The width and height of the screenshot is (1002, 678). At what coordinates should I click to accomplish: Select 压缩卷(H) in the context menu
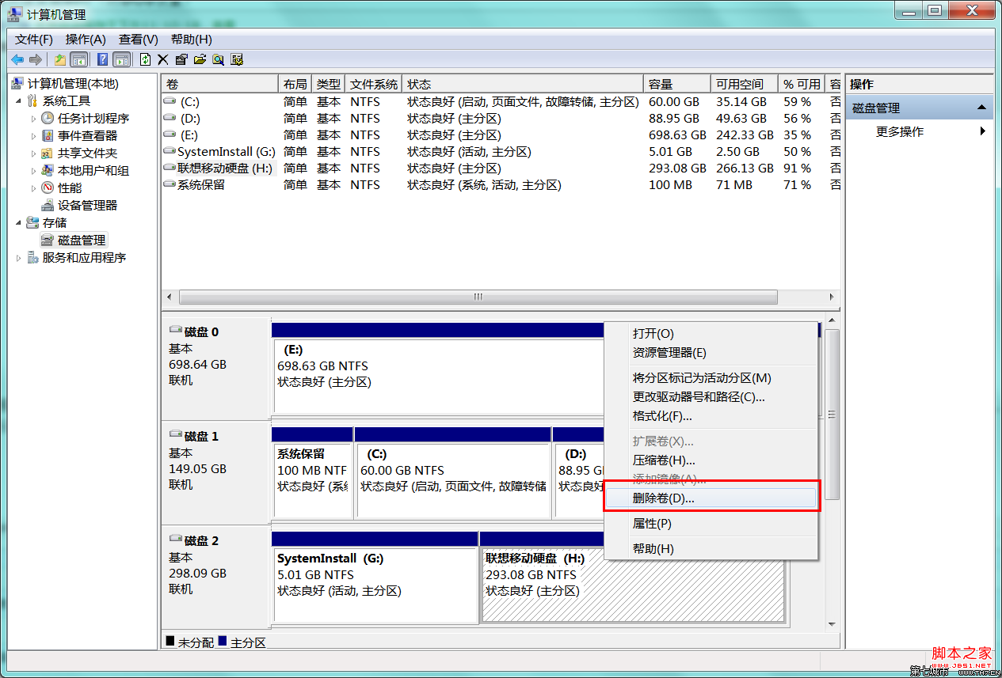(x=662, y=460)
